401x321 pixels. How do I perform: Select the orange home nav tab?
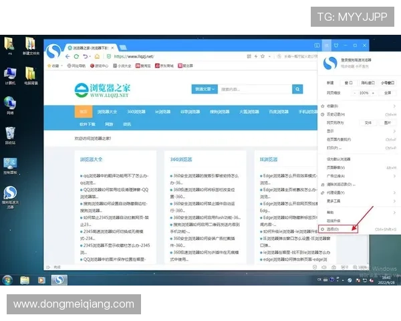84,112
